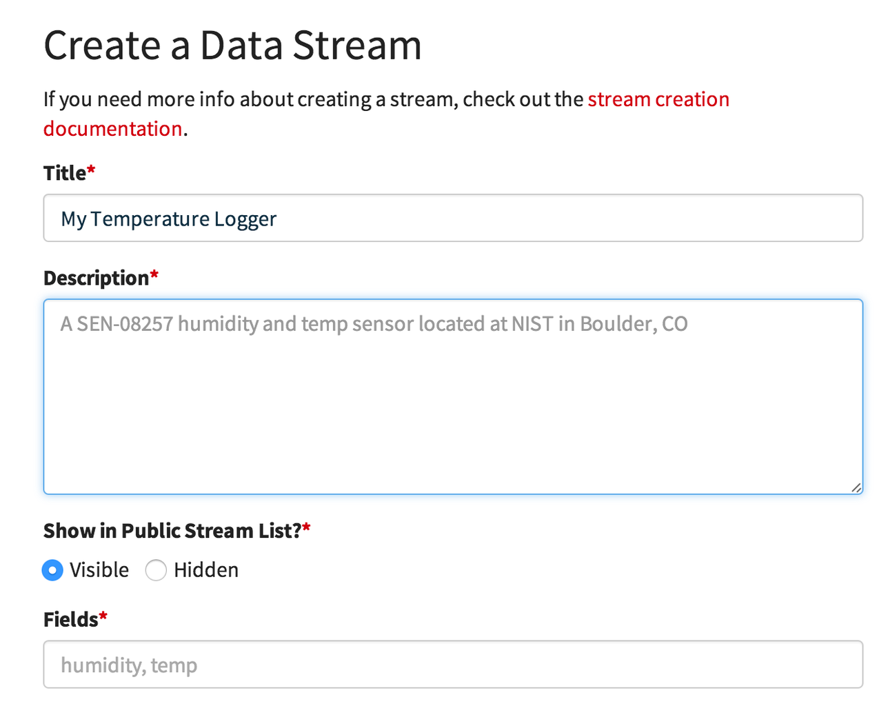Image resolution: width=877 pixels, height=706 pixels.
Task: Click the bold Fields label
Action: (x=70, y=619)
